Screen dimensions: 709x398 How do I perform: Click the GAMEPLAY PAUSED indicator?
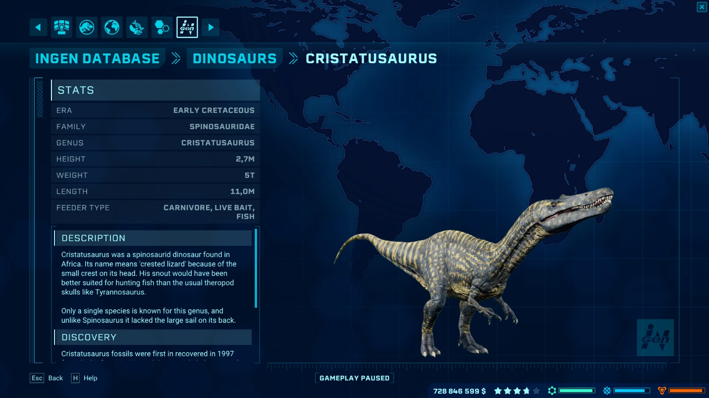pyautogui.click(x=354, y=378)
